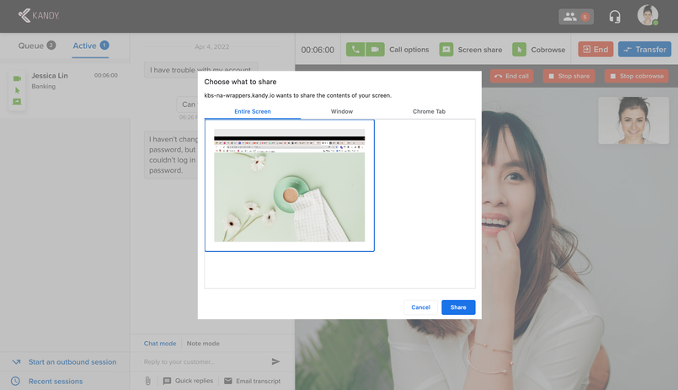Click the Quick replies label
Screen dimensions: 678x390
pyautogui.click(x=194, y=381)
